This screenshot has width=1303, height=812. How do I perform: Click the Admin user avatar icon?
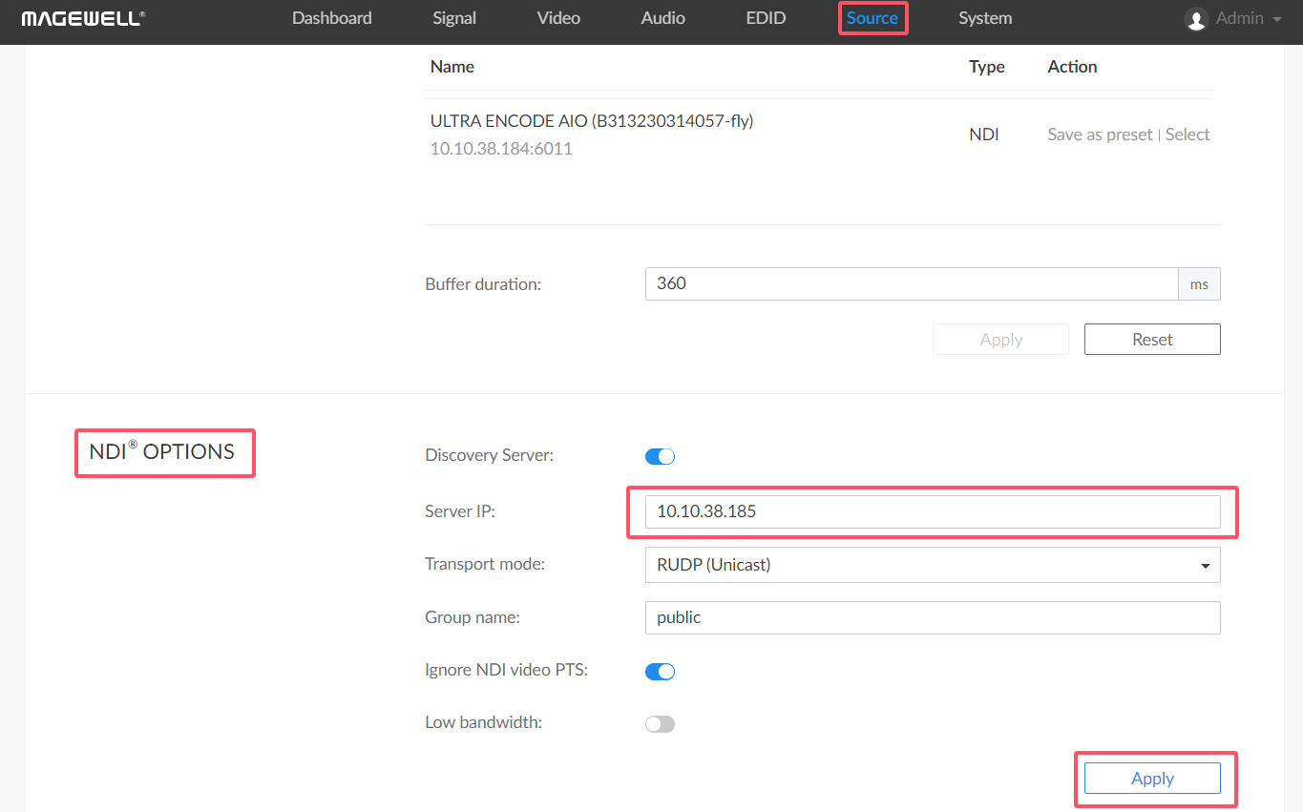1196,19
